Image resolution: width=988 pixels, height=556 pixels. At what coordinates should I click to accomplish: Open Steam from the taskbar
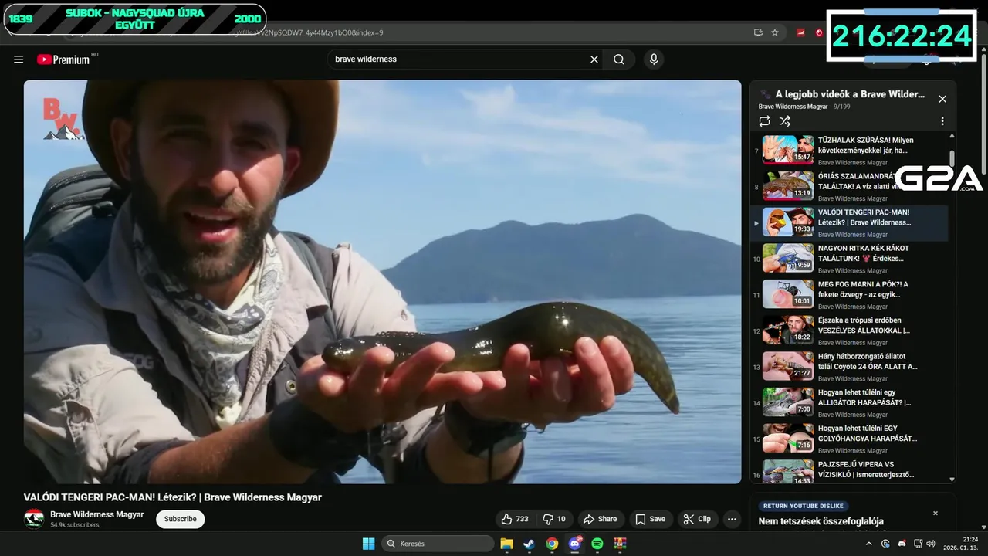pos(529,544)
